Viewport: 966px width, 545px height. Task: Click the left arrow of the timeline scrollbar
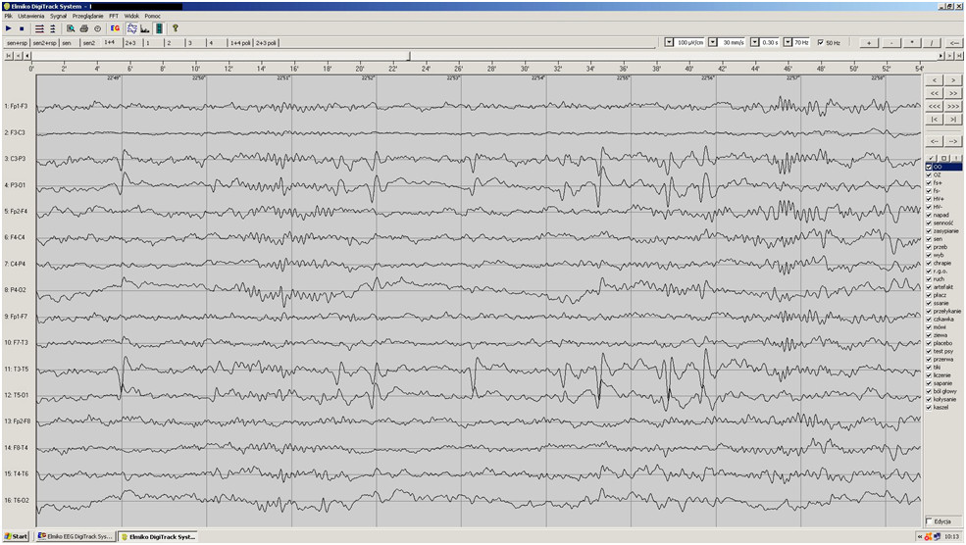point(27,56)
